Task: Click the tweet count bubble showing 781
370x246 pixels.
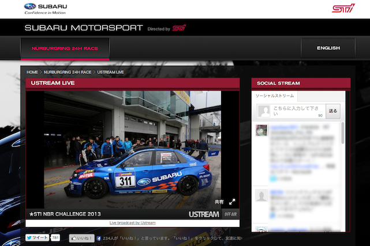Action: [x=56, y=237]
